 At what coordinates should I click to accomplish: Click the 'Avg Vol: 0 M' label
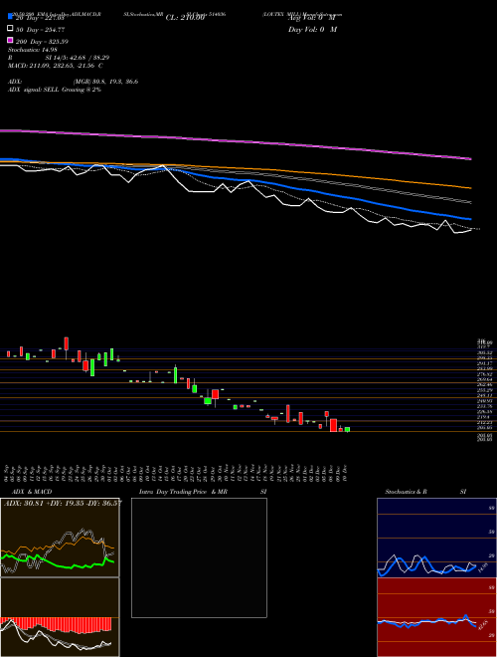pyautogui.click(x=312, y=18)
